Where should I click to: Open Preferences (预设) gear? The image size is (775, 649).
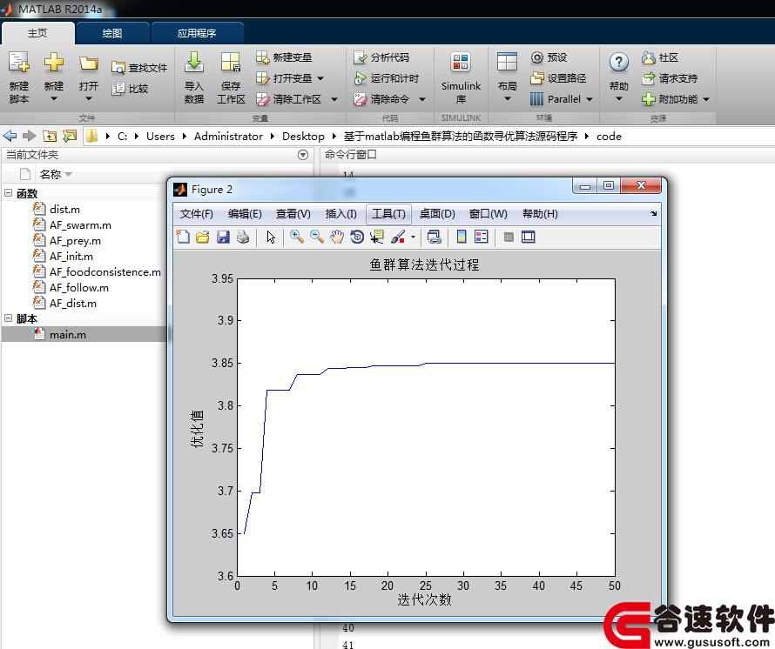(549, 57)
